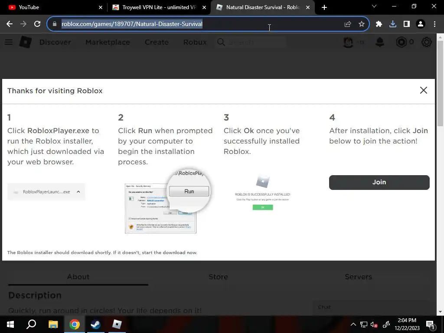The image size is (444, 333).
Task: Open the Roblox hamburger navigation menu
Action: [x=9, y=42]
